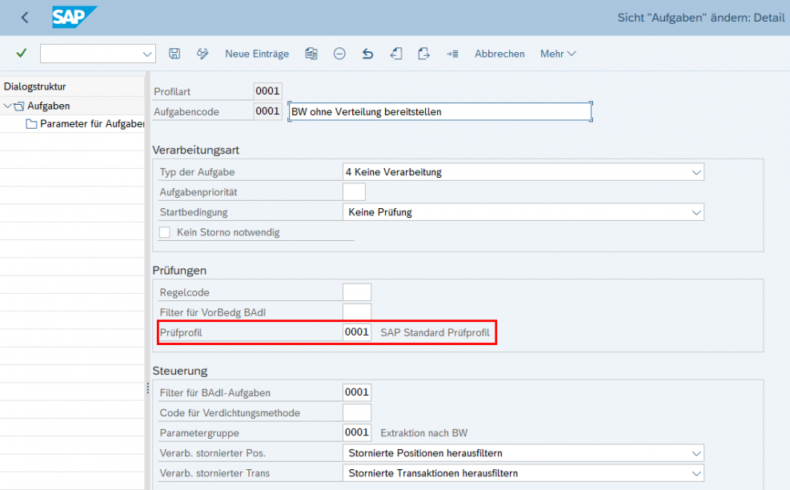Click the Undo arrow icon

(x=368, y=54)
